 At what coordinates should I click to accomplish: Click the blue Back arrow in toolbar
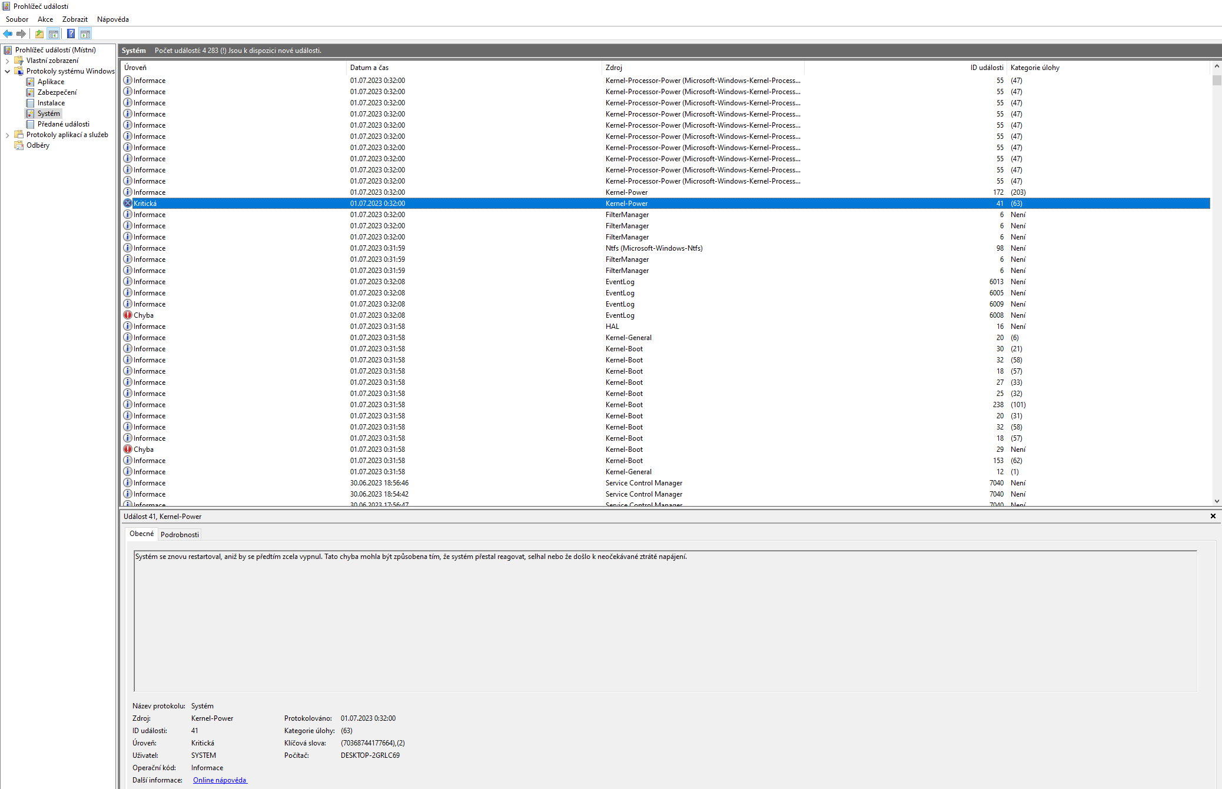coord(8,34)
